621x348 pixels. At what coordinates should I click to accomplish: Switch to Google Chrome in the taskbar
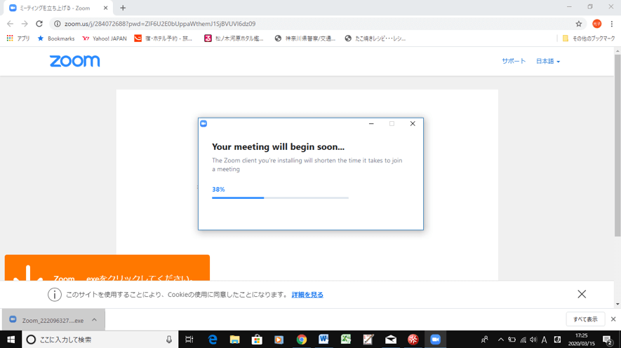(x=302, y=340)
